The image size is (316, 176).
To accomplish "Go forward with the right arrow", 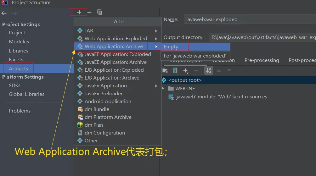I will [x=14, y=13].
